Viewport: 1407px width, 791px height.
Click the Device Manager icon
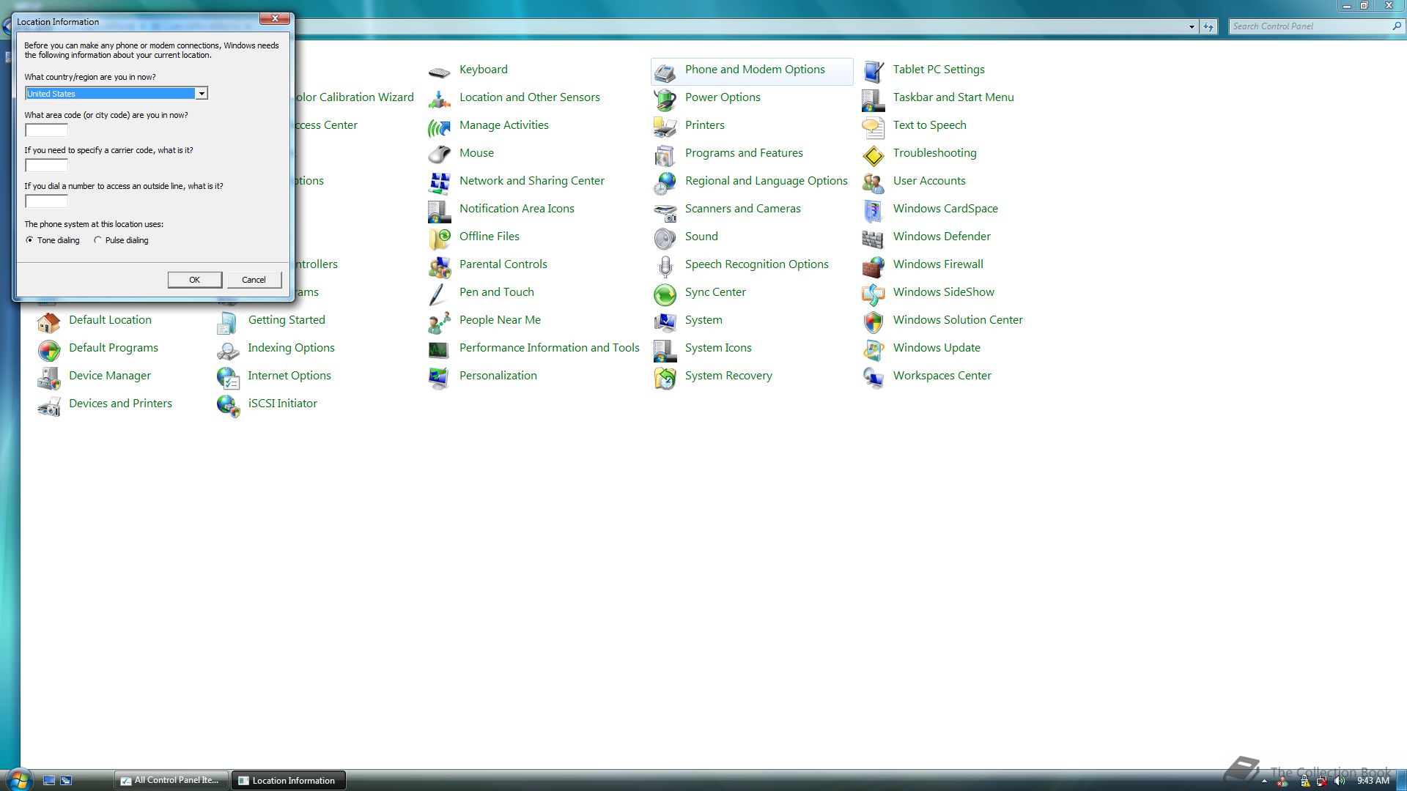click(x=48, y=377)
